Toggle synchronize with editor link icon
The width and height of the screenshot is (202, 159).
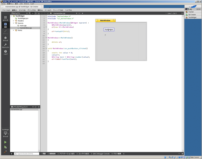click(33, 13)
